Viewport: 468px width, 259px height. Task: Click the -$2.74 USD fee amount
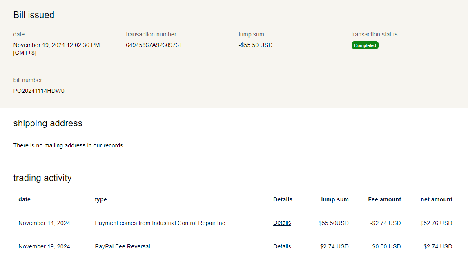tap(385, 223)
